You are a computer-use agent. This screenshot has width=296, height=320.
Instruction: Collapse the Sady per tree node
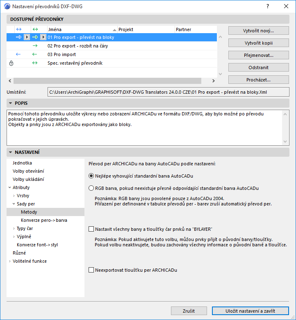(14, 204)
